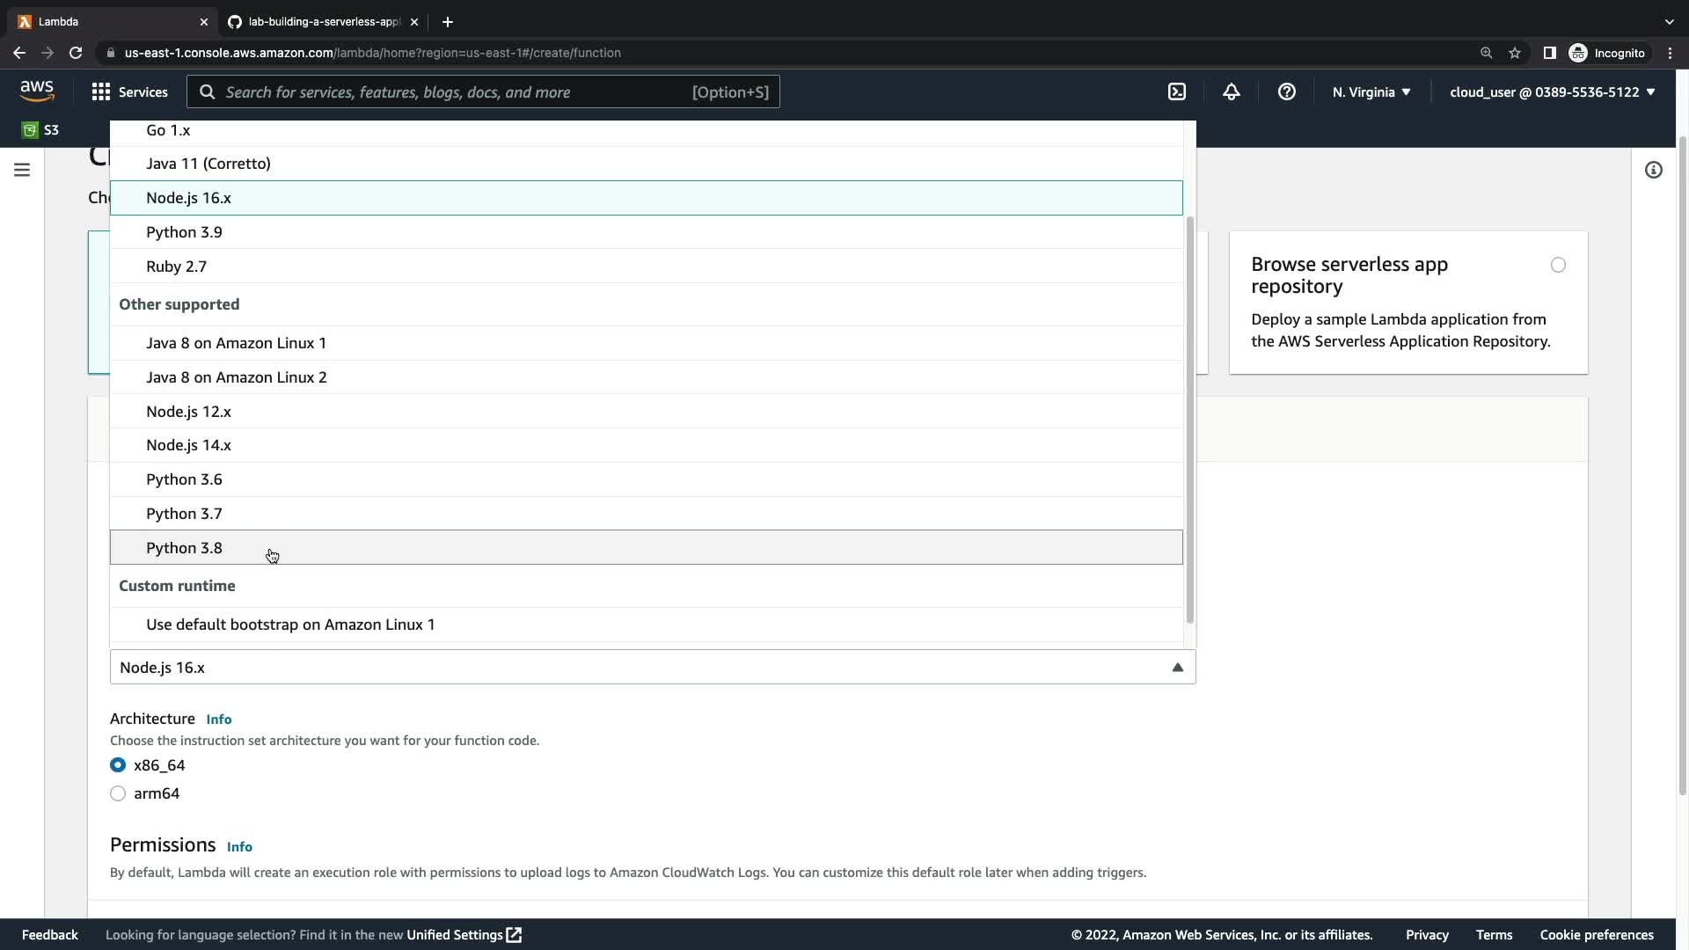Screen dimensions: 1689x950
Task: Click the AWS services search field
Action: pos(457,91)
